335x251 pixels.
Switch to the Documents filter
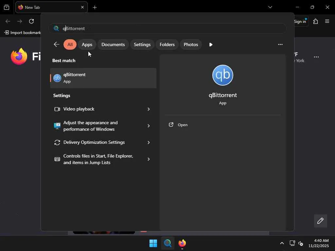point(113,44)
